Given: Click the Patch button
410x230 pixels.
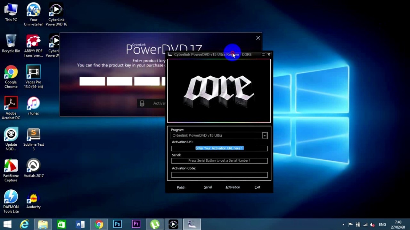Looking at the screenshot, I should click(x=181, y=187).
